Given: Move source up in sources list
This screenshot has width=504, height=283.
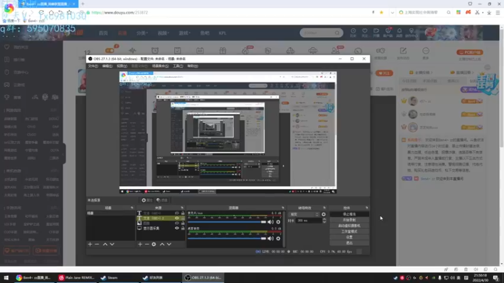Looking at the screenshot, I should pyautogui.click(x=162, y=244).
